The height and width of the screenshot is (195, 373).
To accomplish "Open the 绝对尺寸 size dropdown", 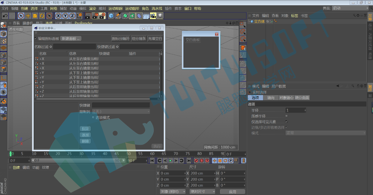I will pos(202,191).
